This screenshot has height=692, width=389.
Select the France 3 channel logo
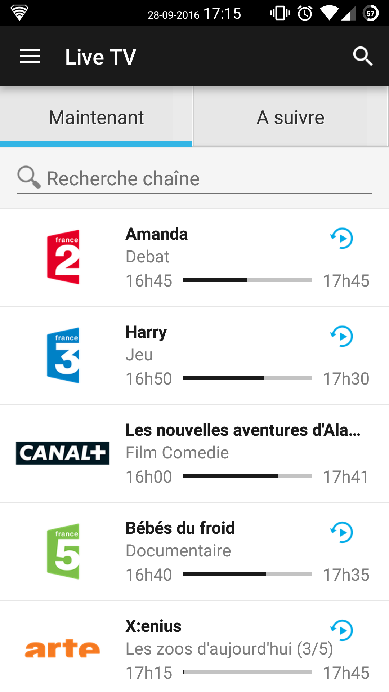(x=63, y=355)
